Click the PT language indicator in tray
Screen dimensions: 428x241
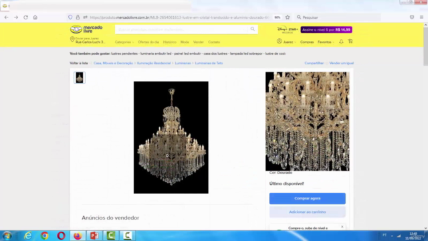coord(385,235)
